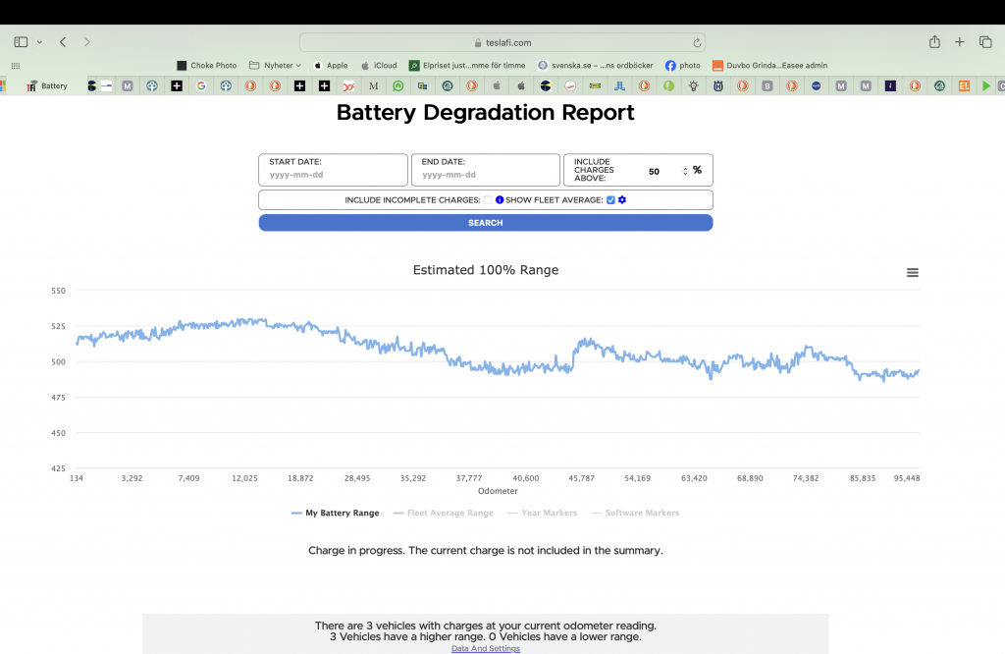Open the sidebar dropdown chevron
This screenshot has height=654, width=1005.
[x=39, y=42]
